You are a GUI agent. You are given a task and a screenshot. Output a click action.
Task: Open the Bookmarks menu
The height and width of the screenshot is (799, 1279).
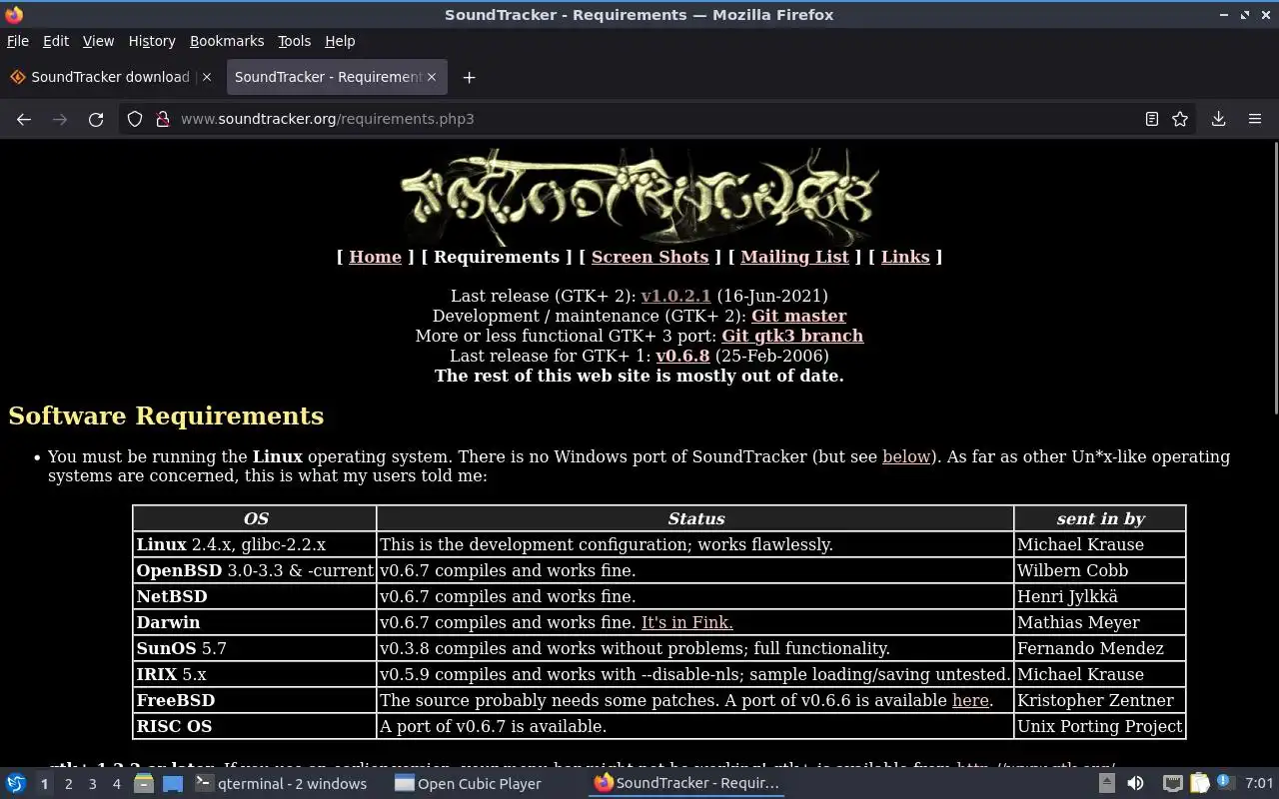pos(227,41)
